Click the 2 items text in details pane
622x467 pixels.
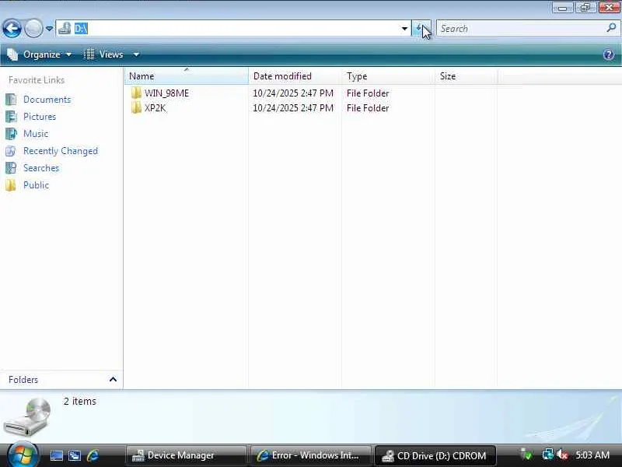[80, 401]
